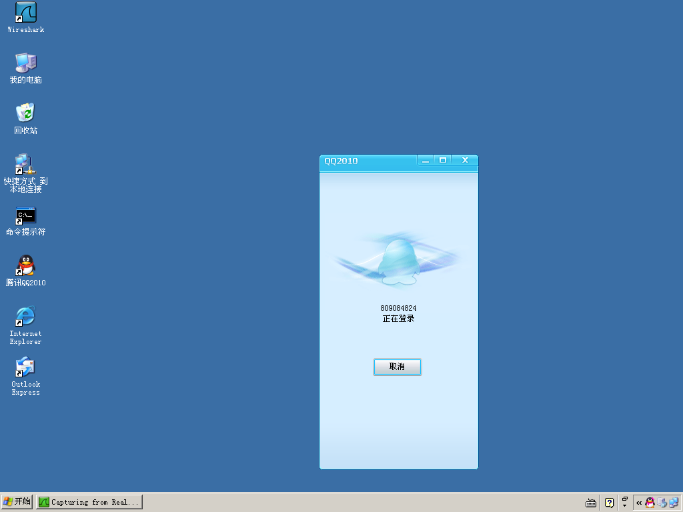Screen dimensions: 683x512
Task: Select the Outlook Express desktop icon
Action: (x=26, y=376)
